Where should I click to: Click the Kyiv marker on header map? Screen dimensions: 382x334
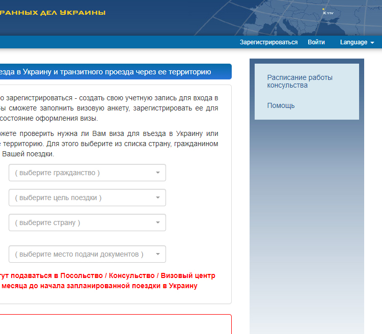324,10
